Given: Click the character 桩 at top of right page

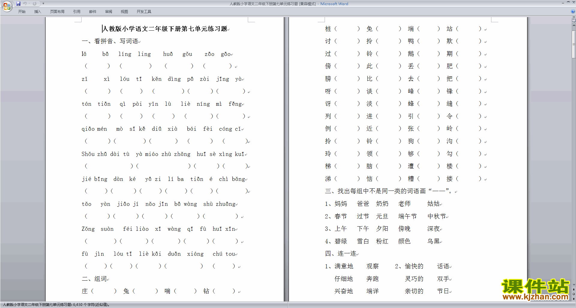Looking at the screenshot, I should [x=328, y=29].
